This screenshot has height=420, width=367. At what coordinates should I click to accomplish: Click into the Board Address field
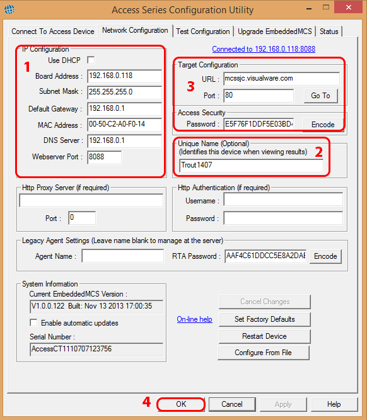point(124,76)
